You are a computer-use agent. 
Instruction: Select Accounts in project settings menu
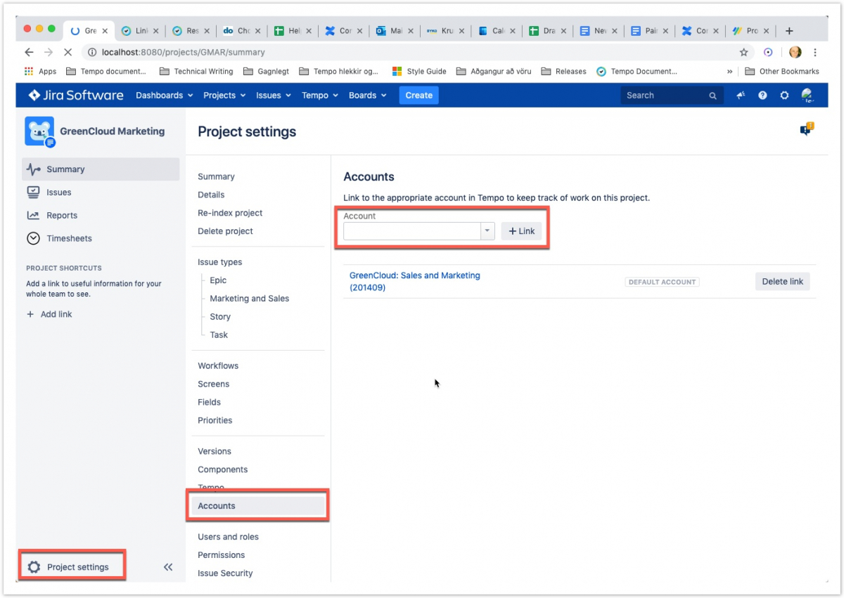coord(217,506)
